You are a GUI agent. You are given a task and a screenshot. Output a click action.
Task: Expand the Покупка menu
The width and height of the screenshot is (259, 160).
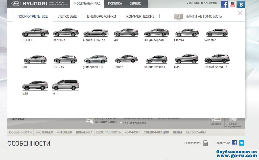coord(115,4)
